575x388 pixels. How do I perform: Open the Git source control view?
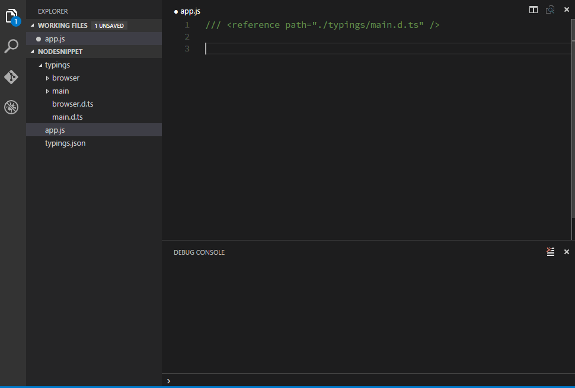pyautogui.click(x=12, y=77)
